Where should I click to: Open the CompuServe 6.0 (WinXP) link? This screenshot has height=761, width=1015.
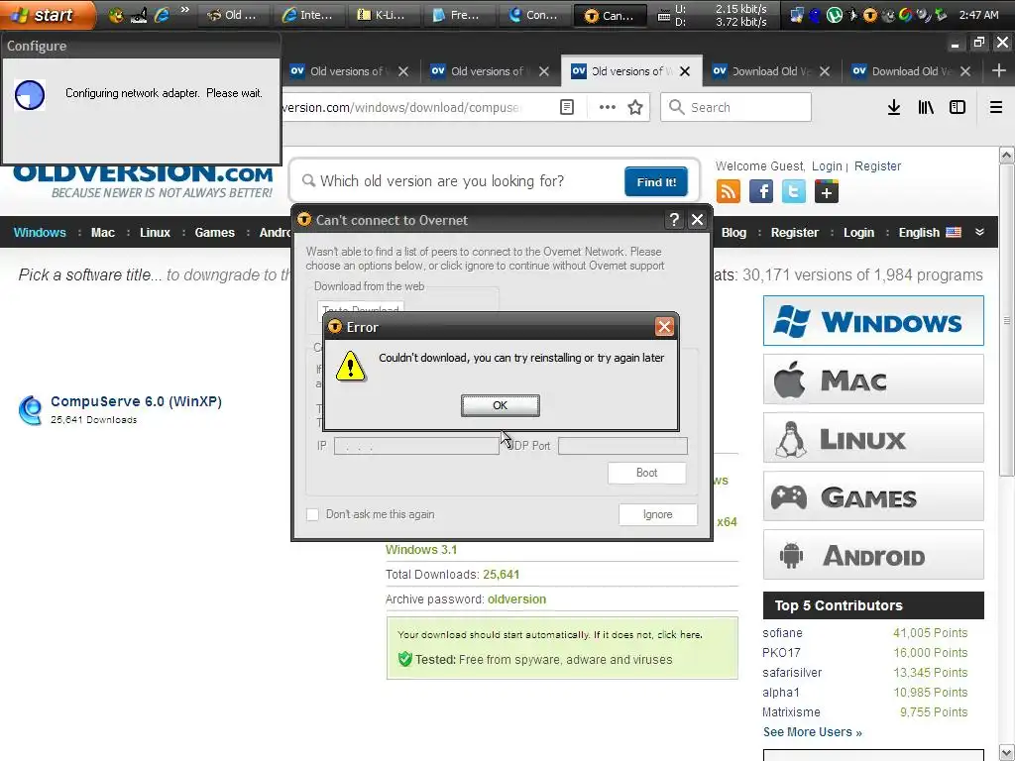(x=136, y=401)
